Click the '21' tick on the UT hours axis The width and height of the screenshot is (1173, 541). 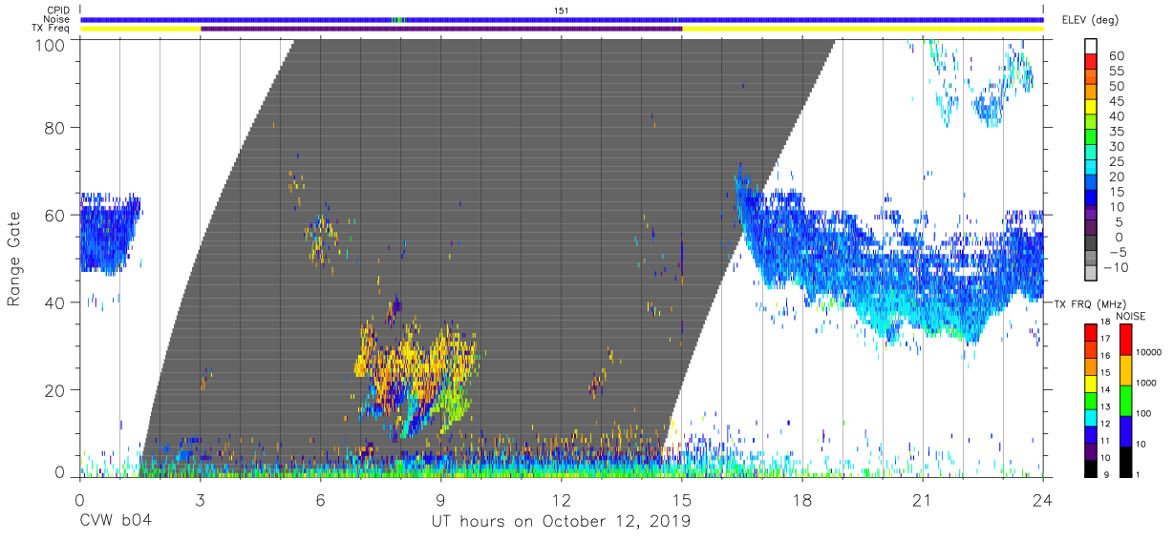pos(923,500)
